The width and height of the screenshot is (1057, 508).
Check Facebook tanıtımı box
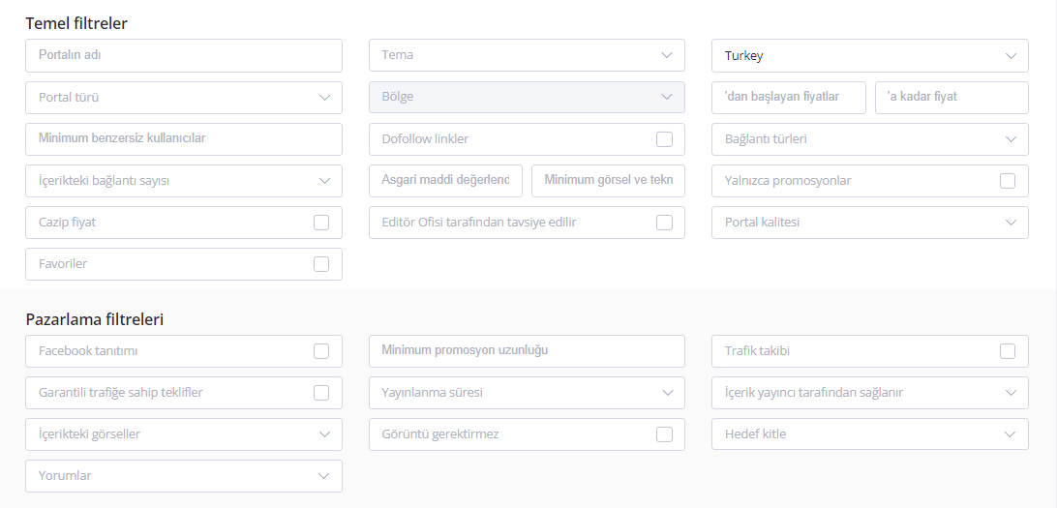[x=321, y=351]
